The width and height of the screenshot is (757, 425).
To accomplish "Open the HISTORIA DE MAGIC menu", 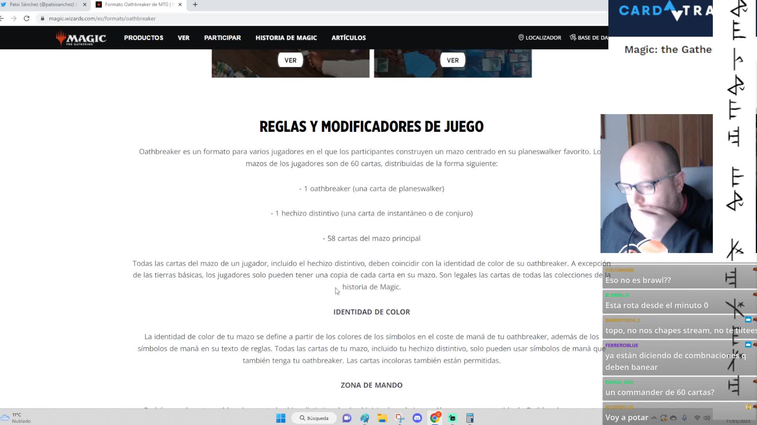I will [286, 38].
